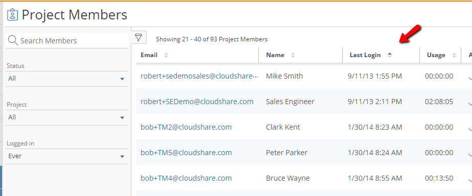
Task: Sort by Email column arrows
Action: click(166, 55)
